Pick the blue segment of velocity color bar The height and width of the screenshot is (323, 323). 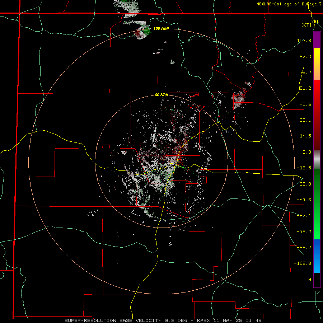tap(317, 256)
